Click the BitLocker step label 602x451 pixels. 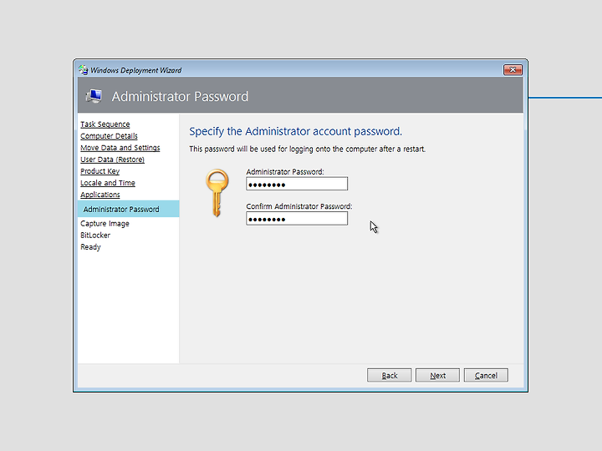pyautogui.click(x=95, y=235)
